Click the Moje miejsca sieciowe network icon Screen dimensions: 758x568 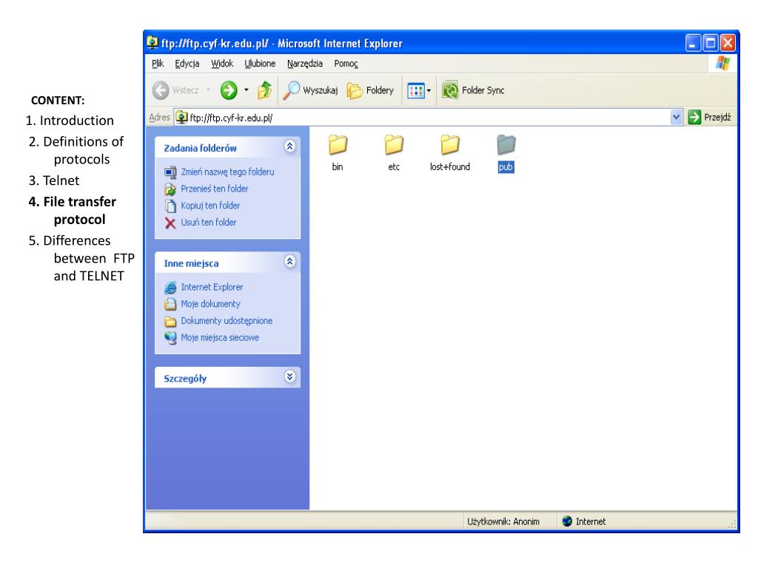coord(170,337)
